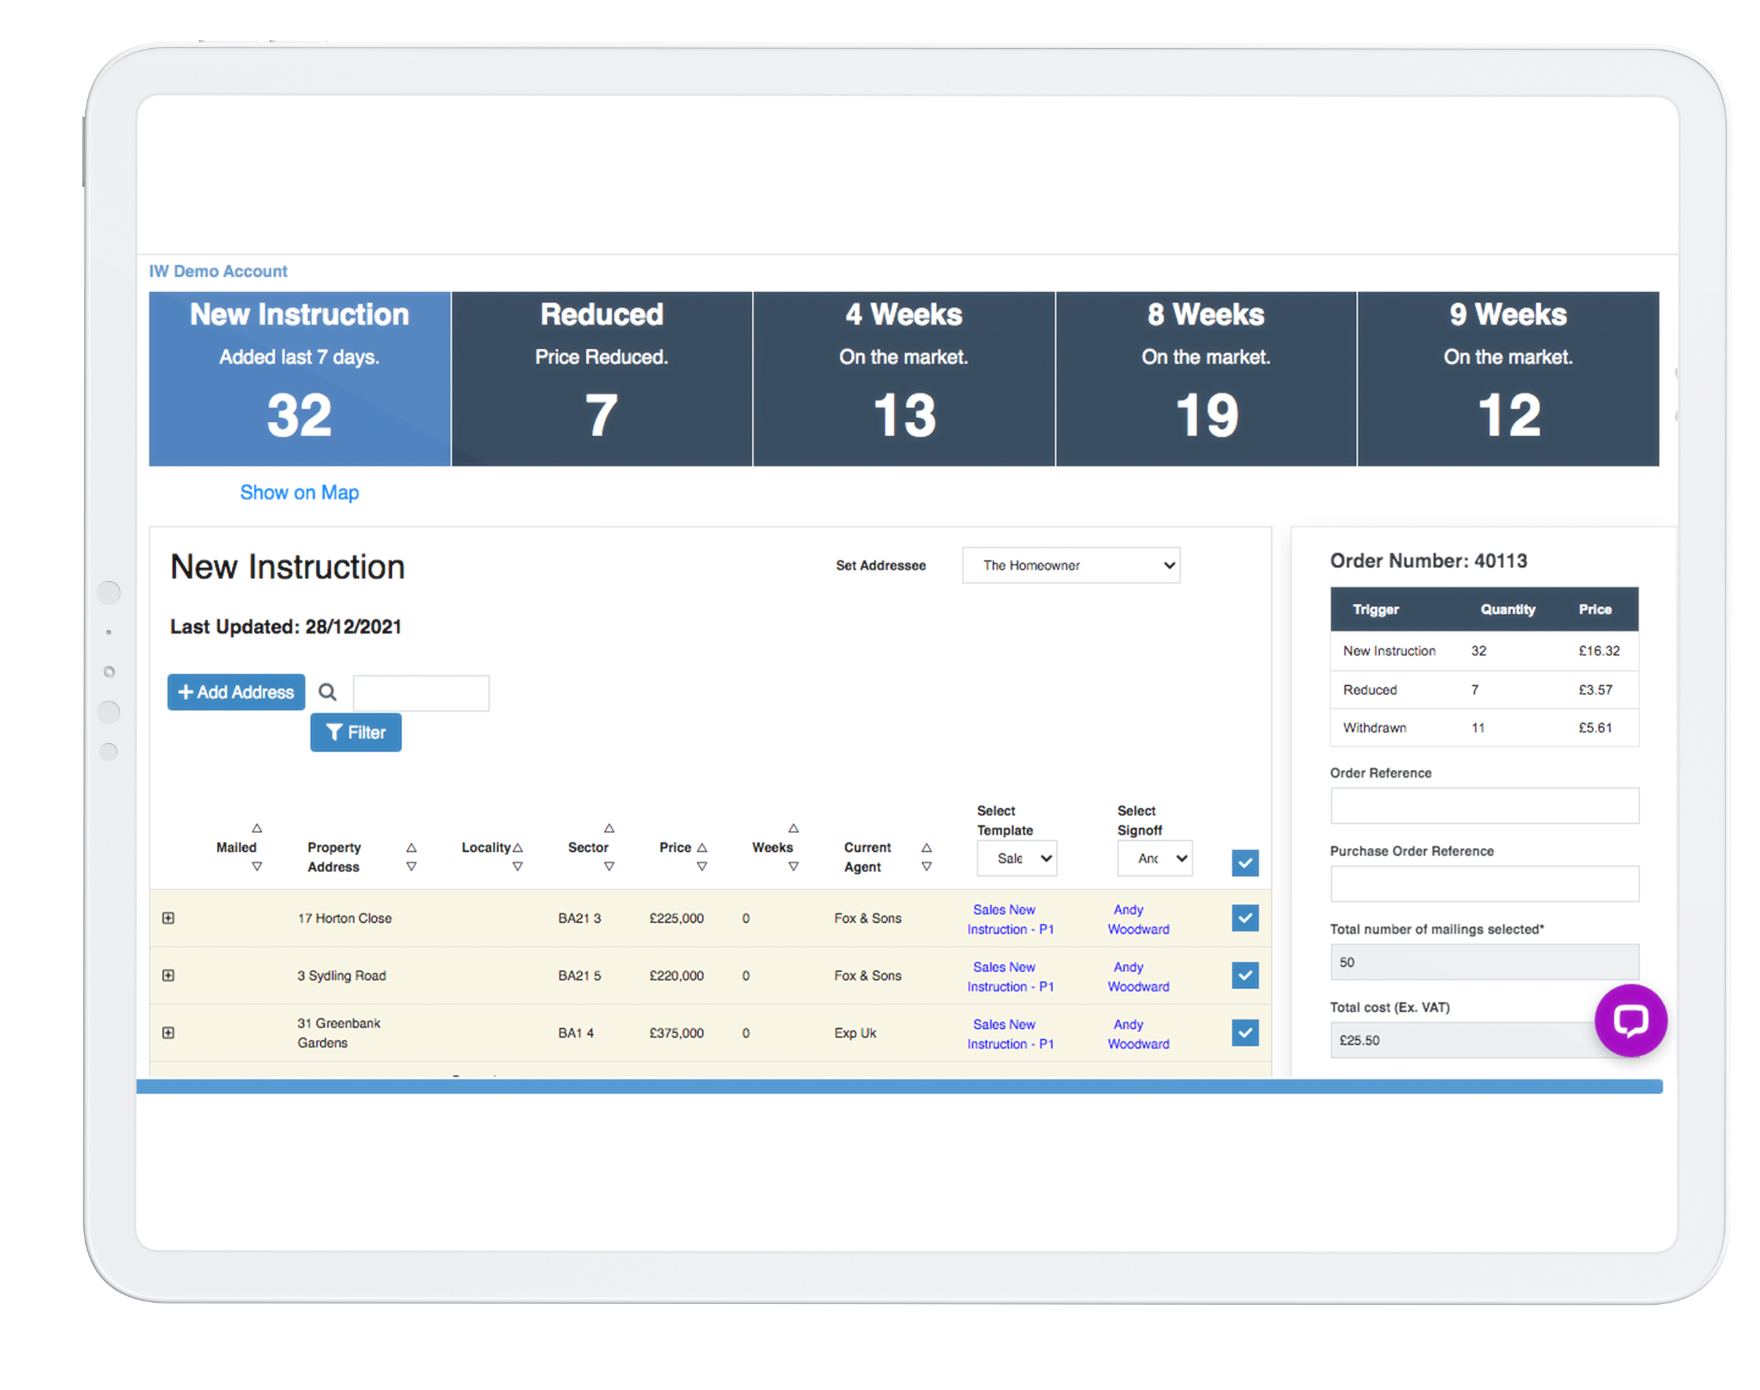Select the 8 Weeks tile
The width and height of the screenshot is (1760, 1390).
pos(1205,379)
